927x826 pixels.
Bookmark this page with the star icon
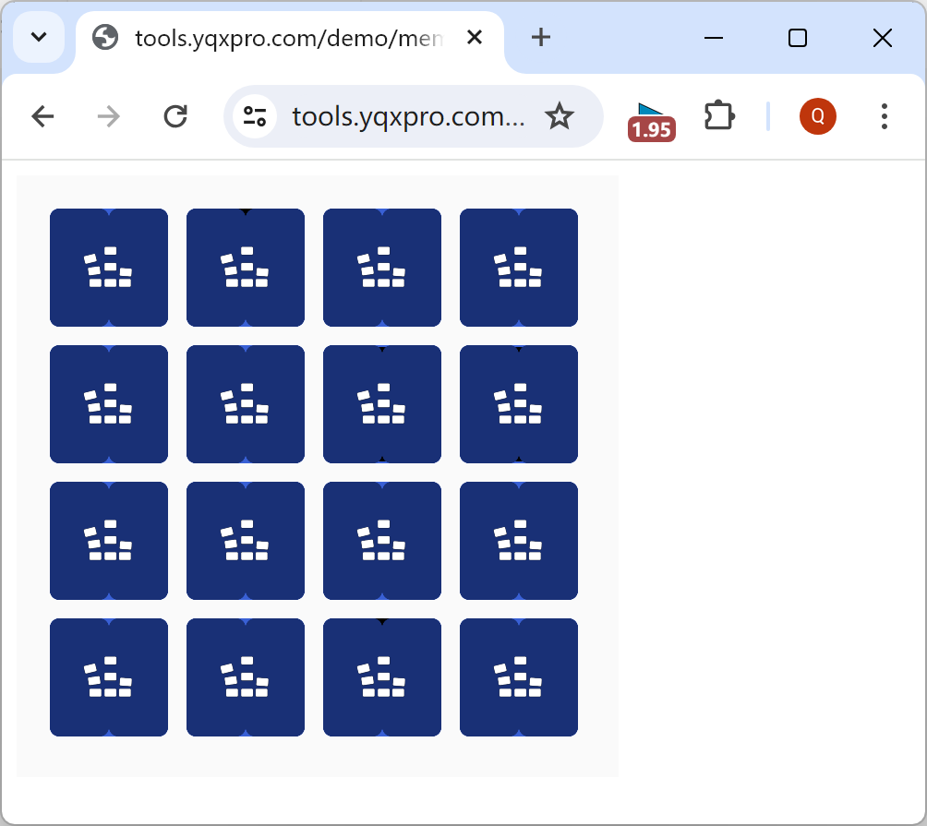pos(560,116)
